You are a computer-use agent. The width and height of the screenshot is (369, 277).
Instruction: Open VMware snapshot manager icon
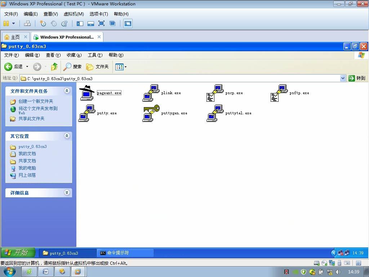(x=64, y=23)
